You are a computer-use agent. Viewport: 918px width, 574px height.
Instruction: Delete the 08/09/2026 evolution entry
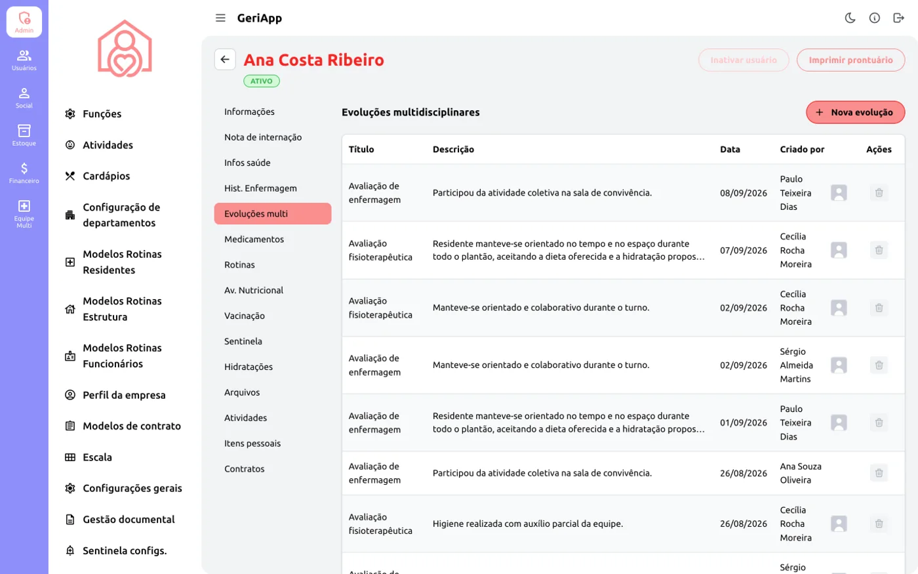(x=879, y=193)
